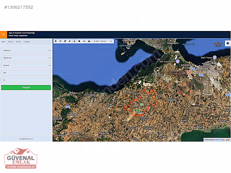The image size is (231, 173).
Task: Zoom in with the plus tool
Action: tap(56, 41)
